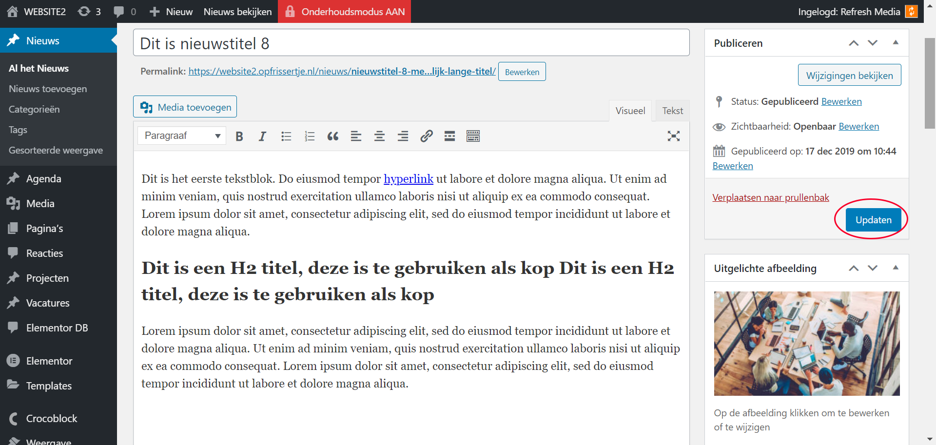Insert or edit link icon

click(x=426, y=136)
